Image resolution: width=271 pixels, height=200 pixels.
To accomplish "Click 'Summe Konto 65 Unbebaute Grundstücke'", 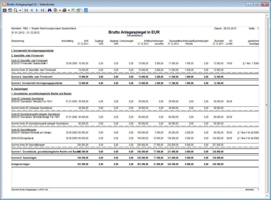I will (x=32, y=108).
